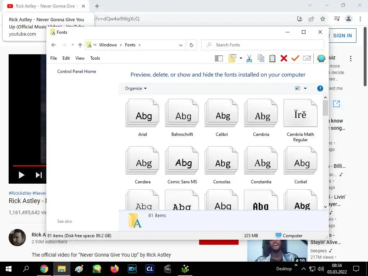368x276 pixels.
Task: Toggle the navigation pane toolbar icon
Action: click(218, 58)
